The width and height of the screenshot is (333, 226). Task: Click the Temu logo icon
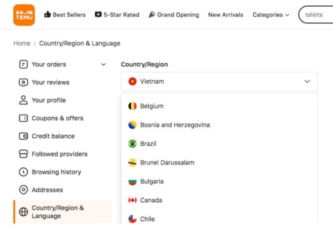[x=24, y=15]
